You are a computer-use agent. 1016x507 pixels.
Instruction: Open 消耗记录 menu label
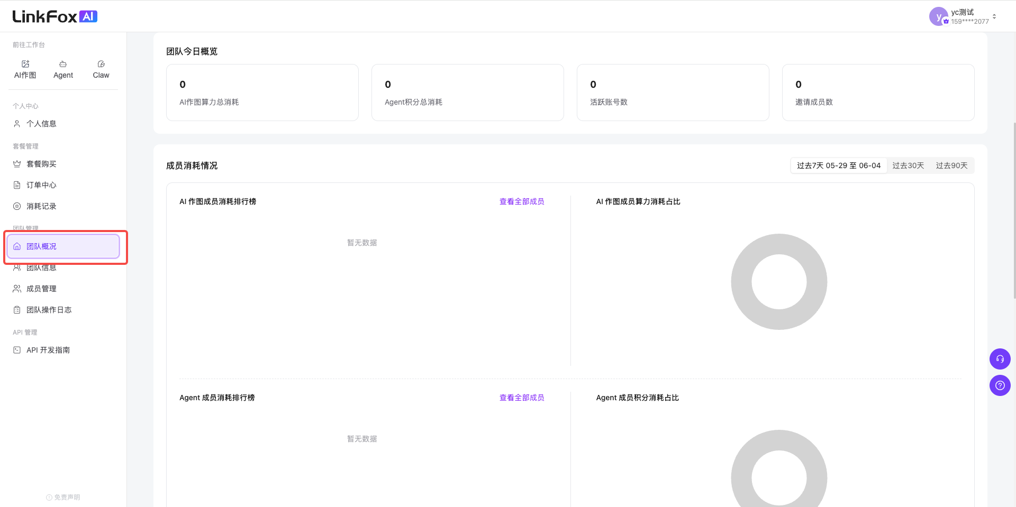41,206
